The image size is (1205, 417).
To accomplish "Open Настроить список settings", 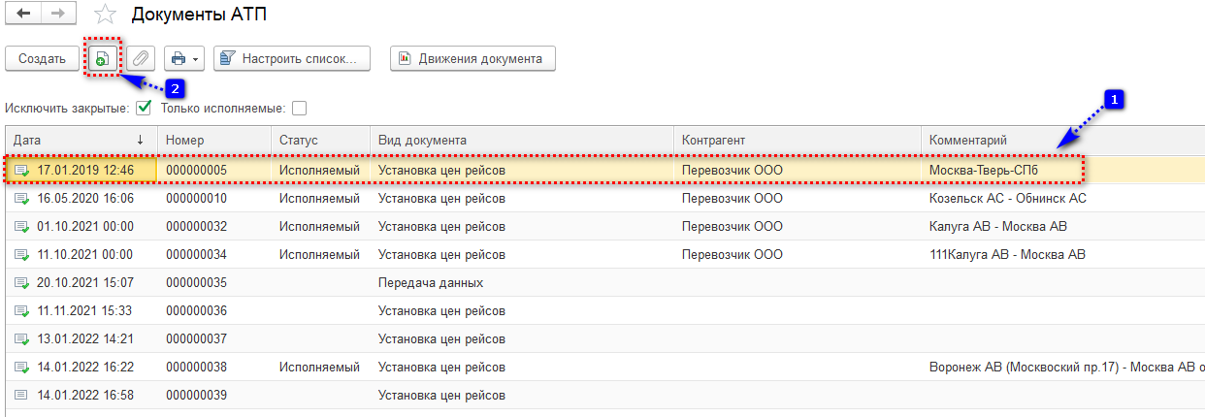I will coord(292,59).
